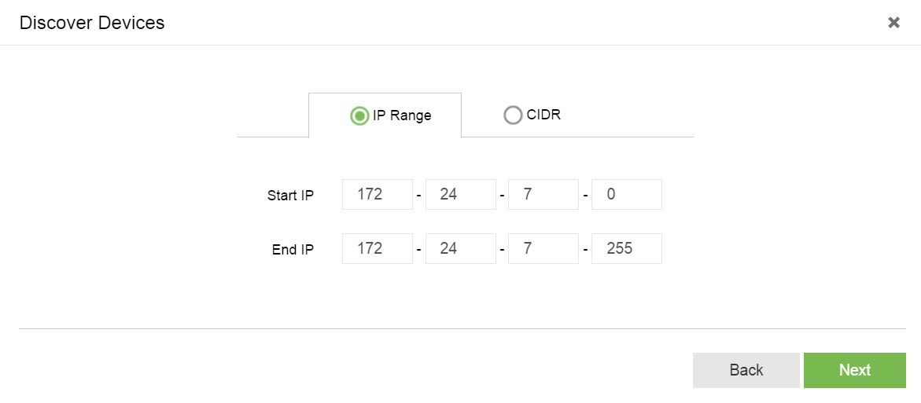Viewport: 921px width, 403px height.
Task: Edit the End IP field showing 255
Action: pyautogui.click(x=626, y=249)
